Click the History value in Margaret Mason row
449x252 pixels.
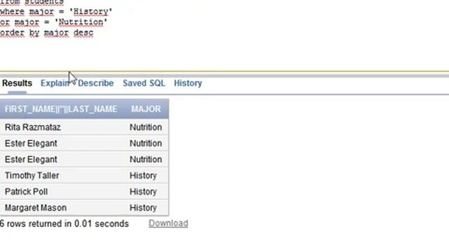click(143, 208)
